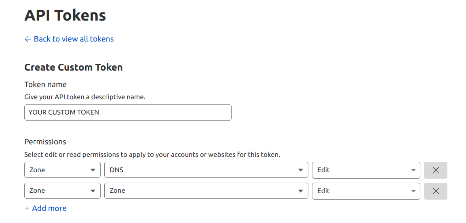Open first Zone dropdown in second permission row
The width and height of the screenshot is (466, 223).
pos(62,191)
